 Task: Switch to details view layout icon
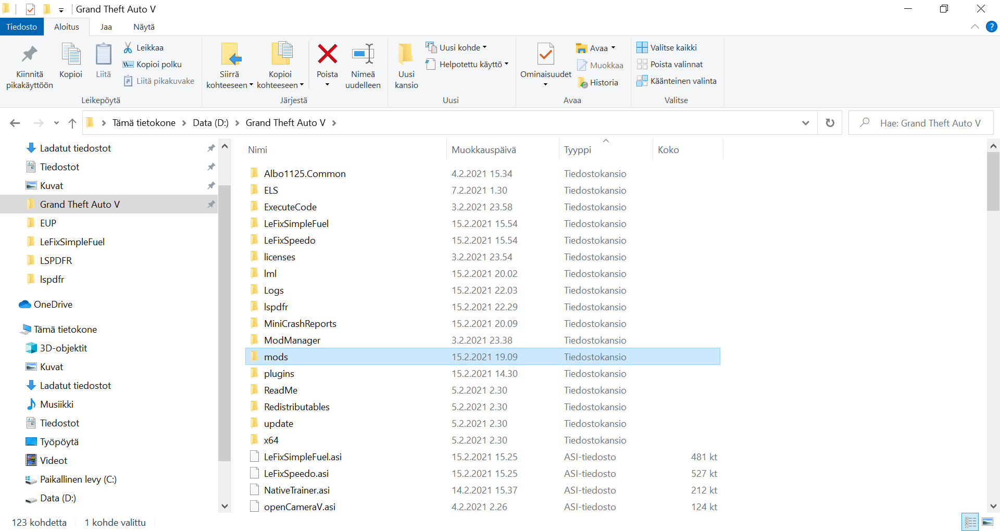[971, 522]
